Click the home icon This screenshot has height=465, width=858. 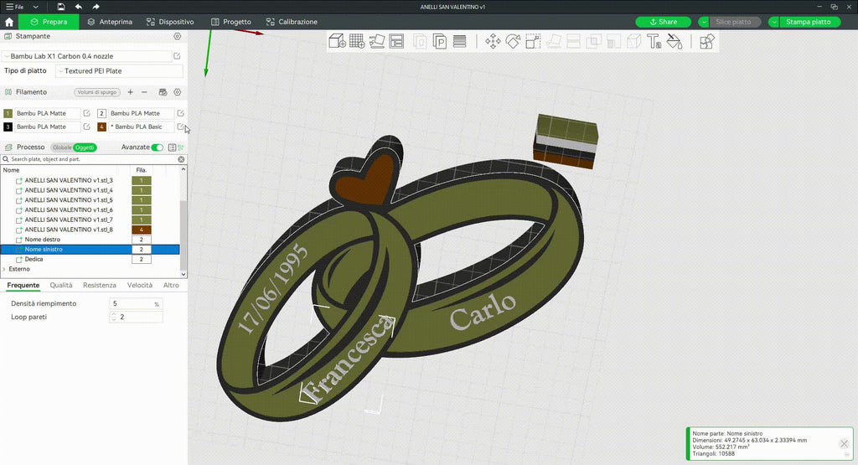(8, 22)
